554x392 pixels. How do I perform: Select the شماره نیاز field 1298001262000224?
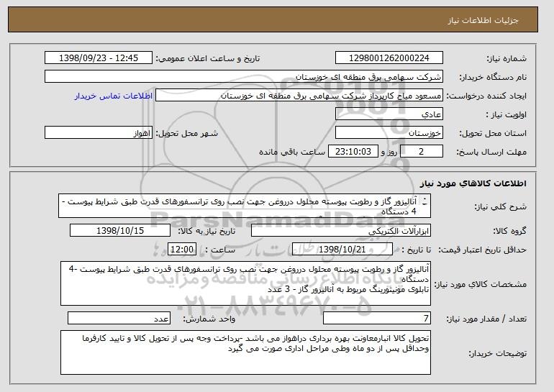point(389,58)
